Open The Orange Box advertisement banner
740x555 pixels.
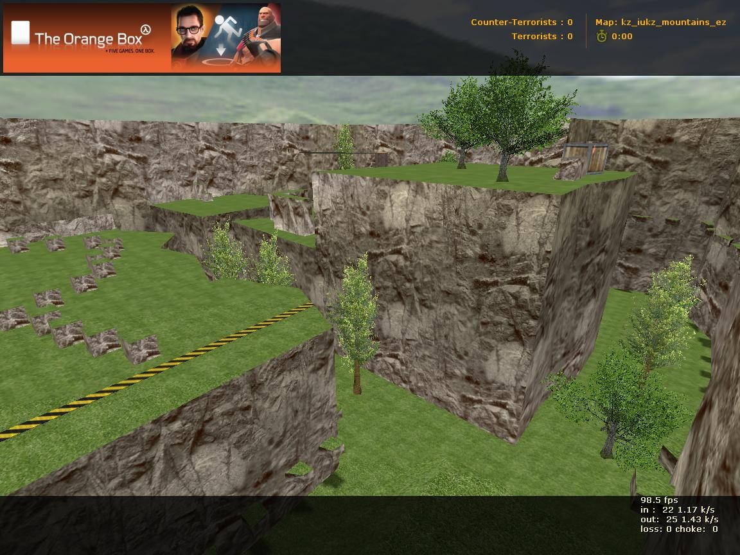click(141, 39)
